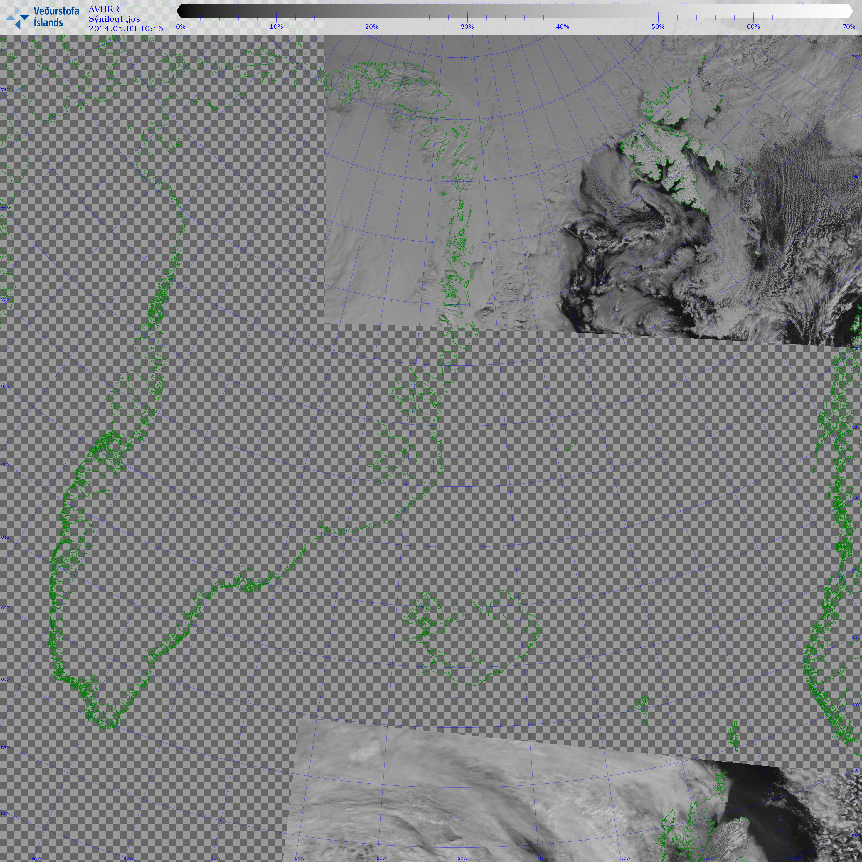The image size is (862, 862).
Task: Click the 70% tick label on colorbar
Action: (848, 27)
